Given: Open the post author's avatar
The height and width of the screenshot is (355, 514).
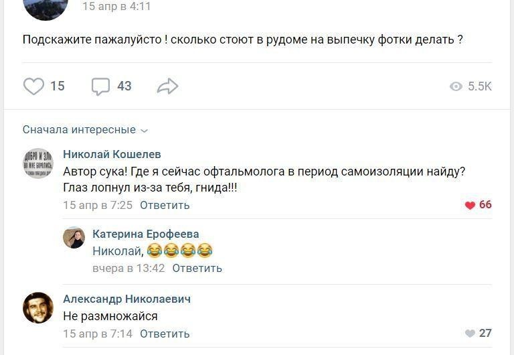Looking at the screenshot, I should point(46,7).
